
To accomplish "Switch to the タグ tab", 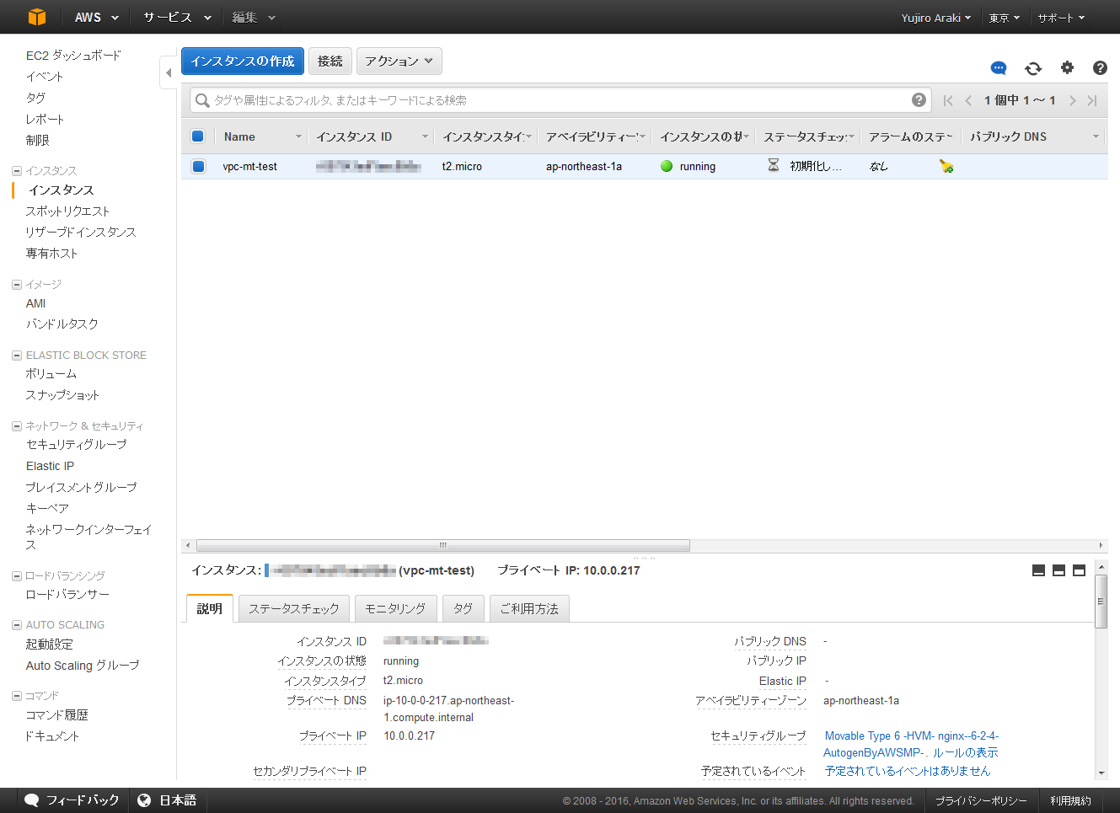I will coord(464,608).
